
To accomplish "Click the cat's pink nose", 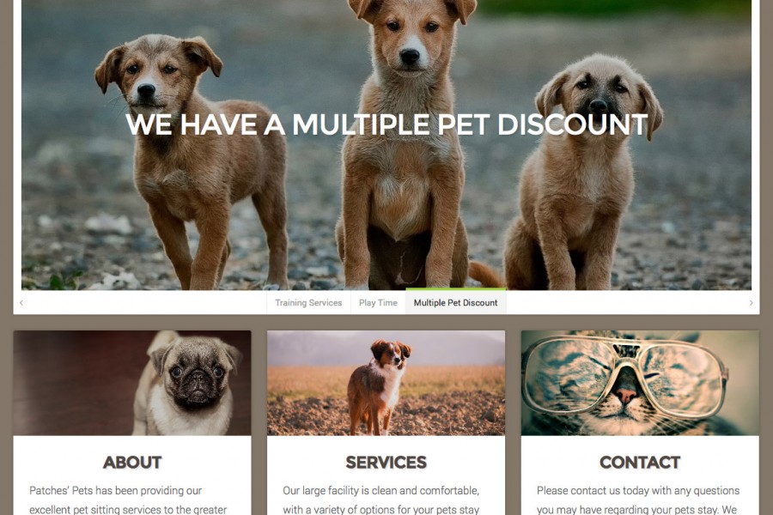I will 625,395.
